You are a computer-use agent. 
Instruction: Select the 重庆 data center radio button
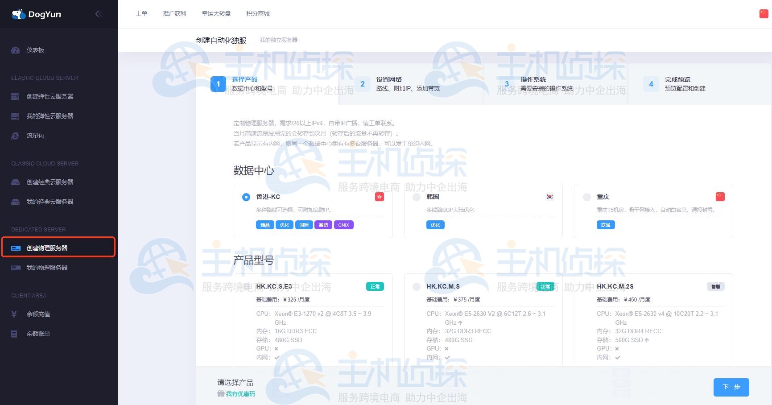click(x=587, y=197)
